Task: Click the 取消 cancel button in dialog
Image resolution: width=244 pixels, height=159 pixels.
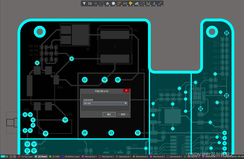Action: coord(123,114)
